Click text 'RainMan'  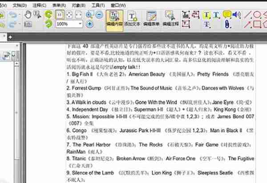[x=76, y=152]
